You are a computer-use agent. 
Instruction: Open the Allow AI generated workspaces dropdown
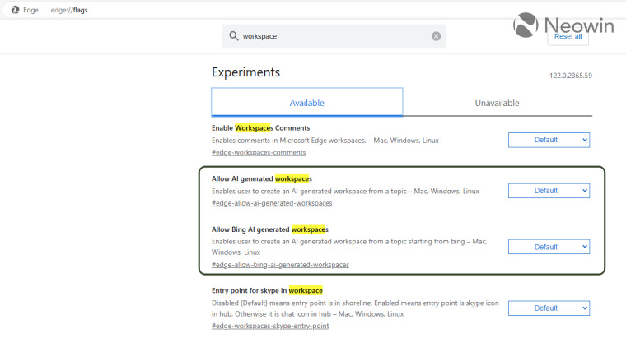coord(549,191)
